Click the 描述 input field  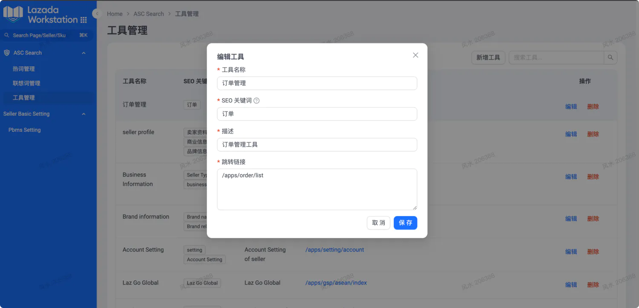[317, 145]
